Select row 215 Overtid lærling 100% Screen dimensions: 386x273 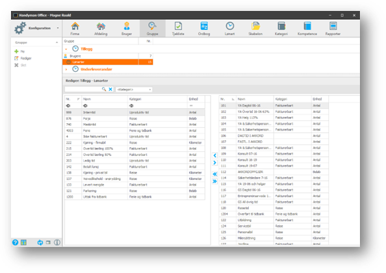coord(134,148)
